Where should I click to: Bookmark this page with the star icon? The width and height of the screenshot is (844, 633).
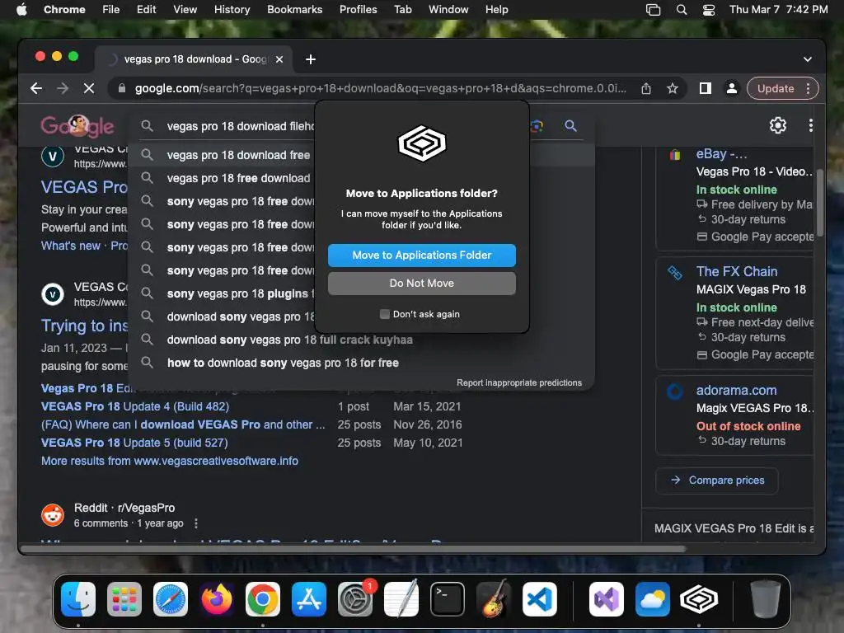[x=673, y=88]
